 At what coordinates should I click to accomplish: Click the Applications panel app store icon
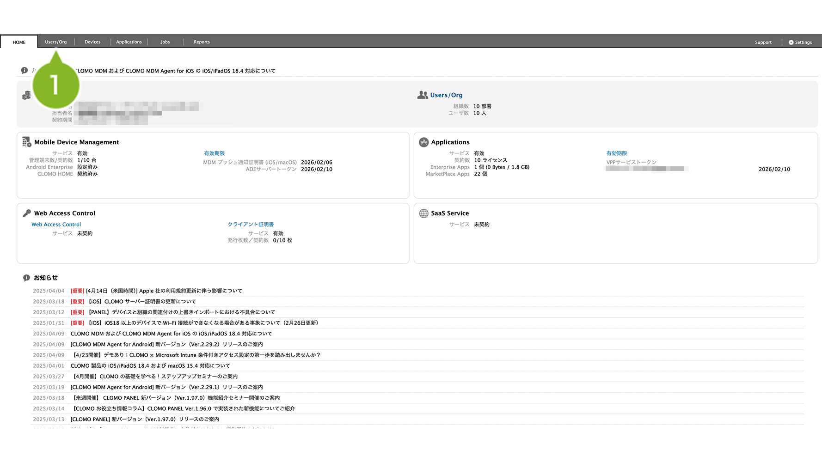424,142
